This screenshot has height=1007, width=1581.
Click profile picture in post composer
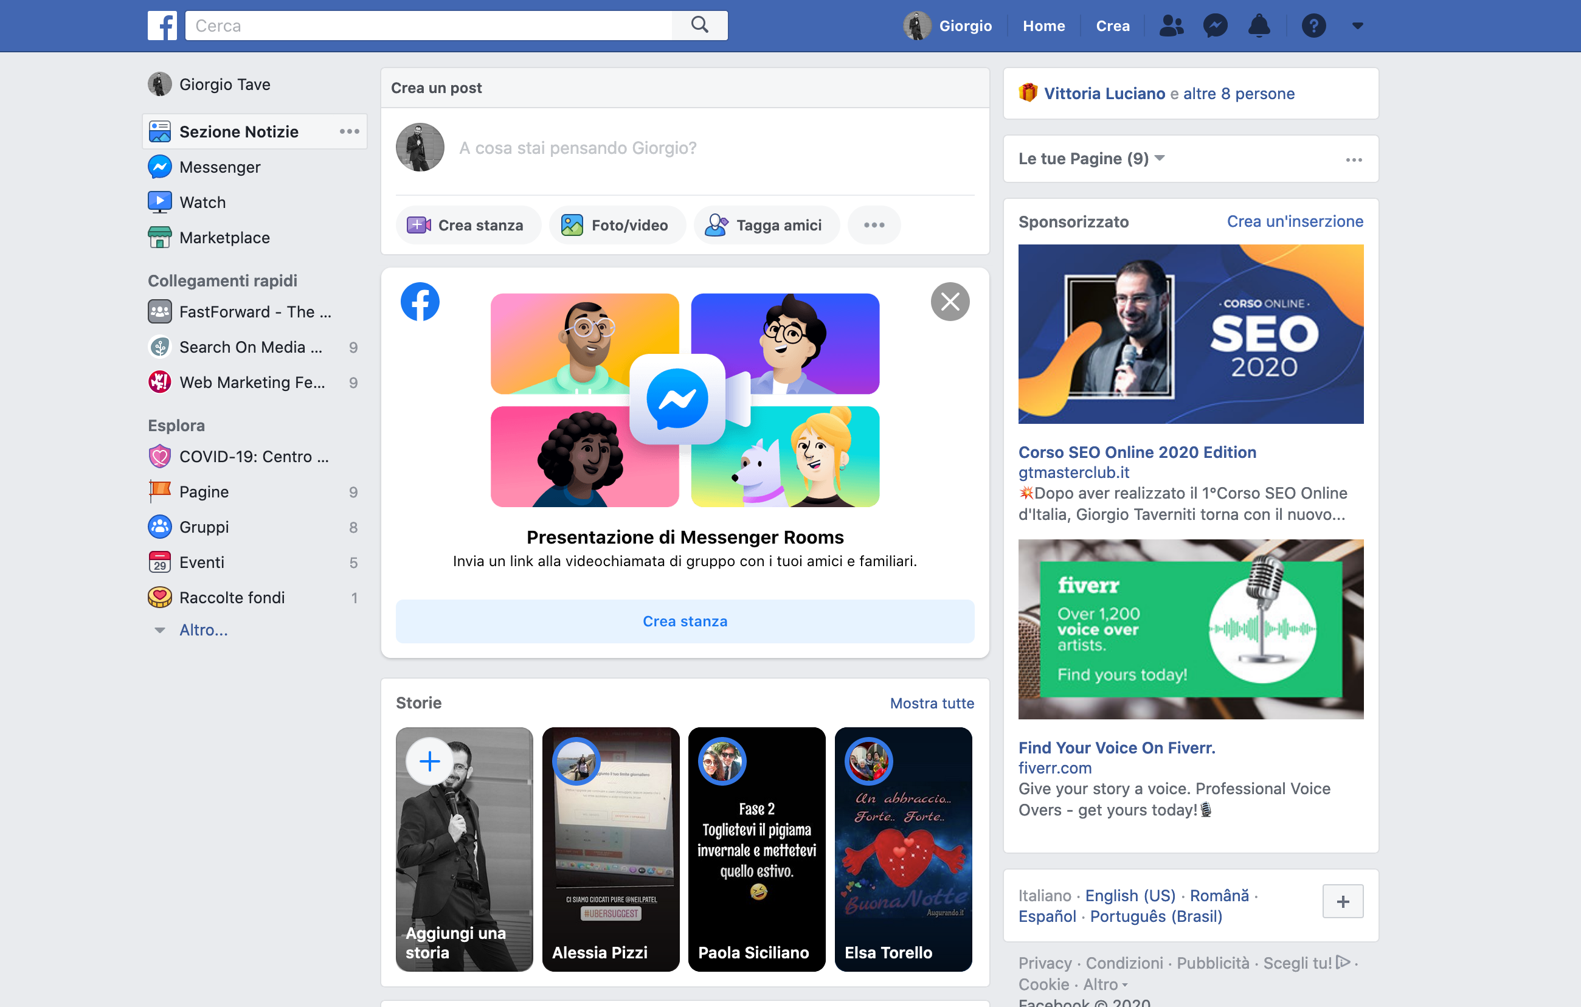pos(420,147)
